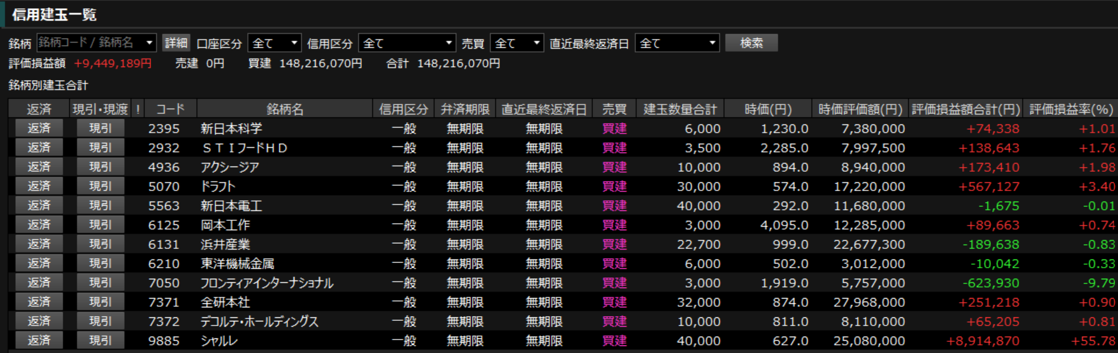
Task: Select stock name 東洋機械金属
Action: tap(237, 264)
